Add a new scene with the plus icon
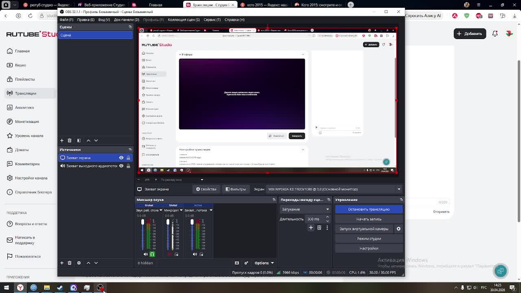 pyautogui.click(x=62, y=140)
